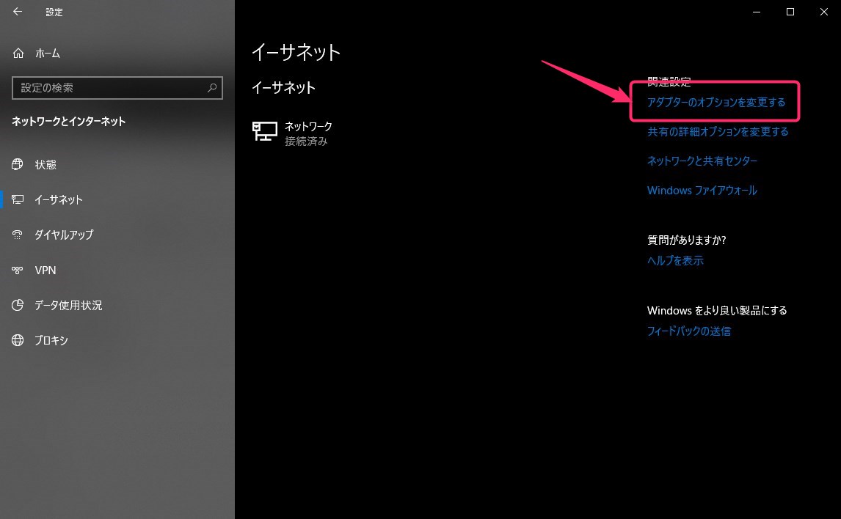Click the monitor icon next to イーサネット in sidebar

coord(18,199)
